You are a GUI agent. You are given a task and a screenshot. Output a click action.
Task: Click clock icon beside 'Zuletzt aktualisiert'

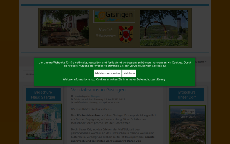pyautogui.click(x=72, y=99)
